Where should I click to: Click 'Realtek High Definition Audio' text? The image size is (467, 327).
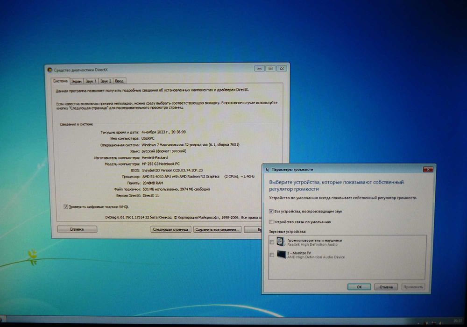[x=312, y=244]
